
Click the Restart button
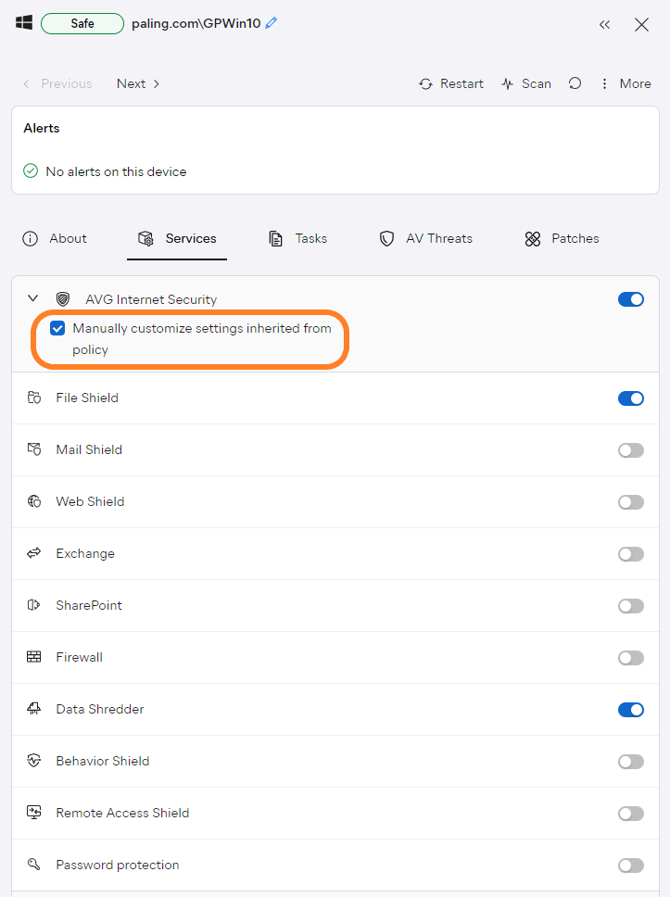tap(451, 83)
